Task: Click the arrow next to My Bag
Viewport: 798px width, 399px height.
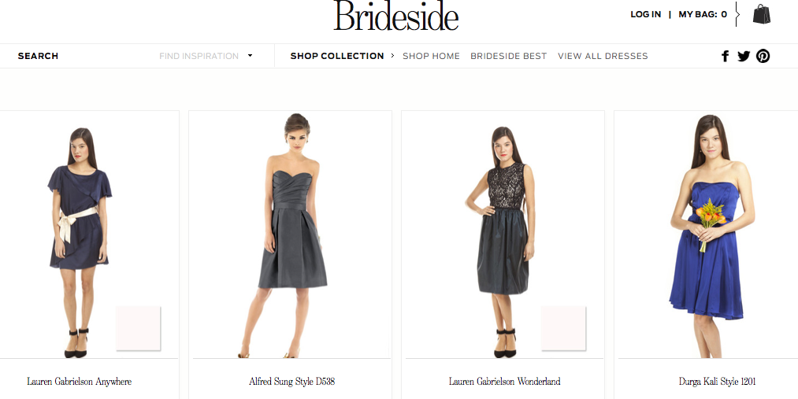Action: pos(737,14)
